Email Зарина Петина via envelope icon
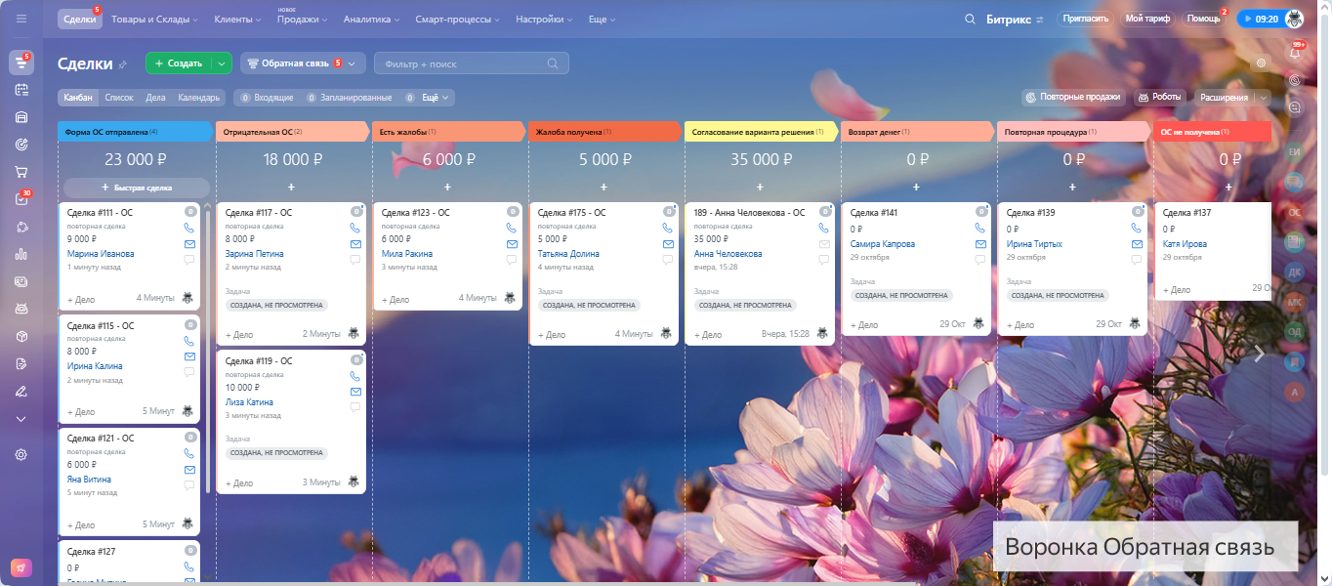1332x586 pixels. click(x=355, y=244)
